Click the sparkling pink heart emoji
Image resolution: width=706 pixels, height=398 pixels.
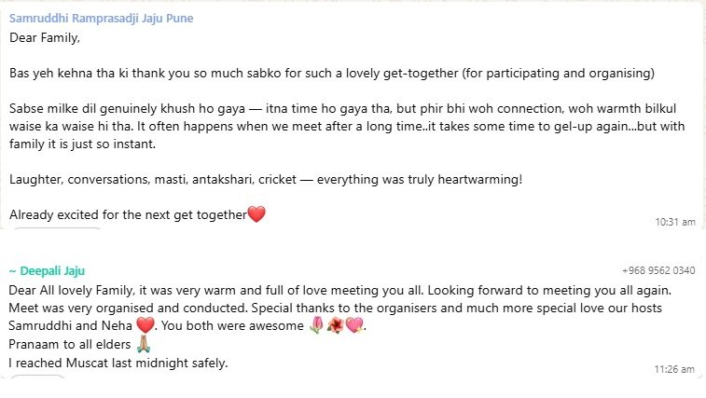353,325
